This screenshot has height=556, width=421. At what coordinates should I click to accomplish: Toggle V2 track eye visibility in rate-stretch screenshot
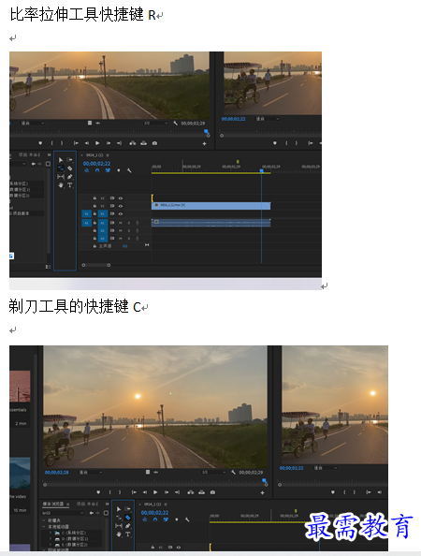pos(121,206)
